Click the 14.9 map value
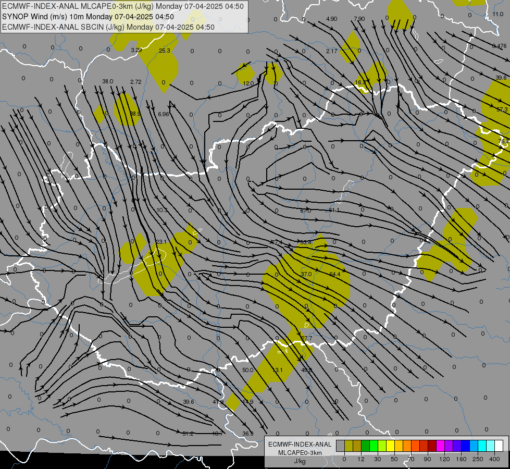Screen dimensions: 510x469 pyautogui.click(x=248, y=402)
